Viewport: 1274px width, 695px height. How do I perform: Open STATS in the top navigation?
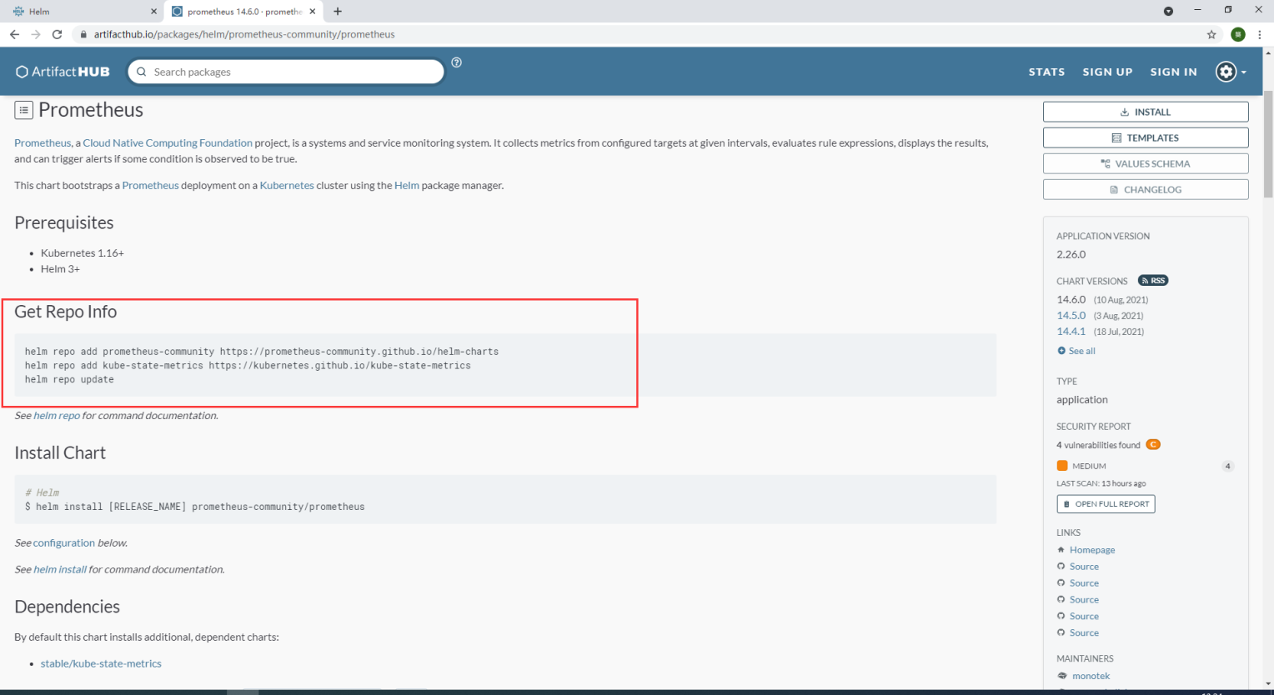1046,72
